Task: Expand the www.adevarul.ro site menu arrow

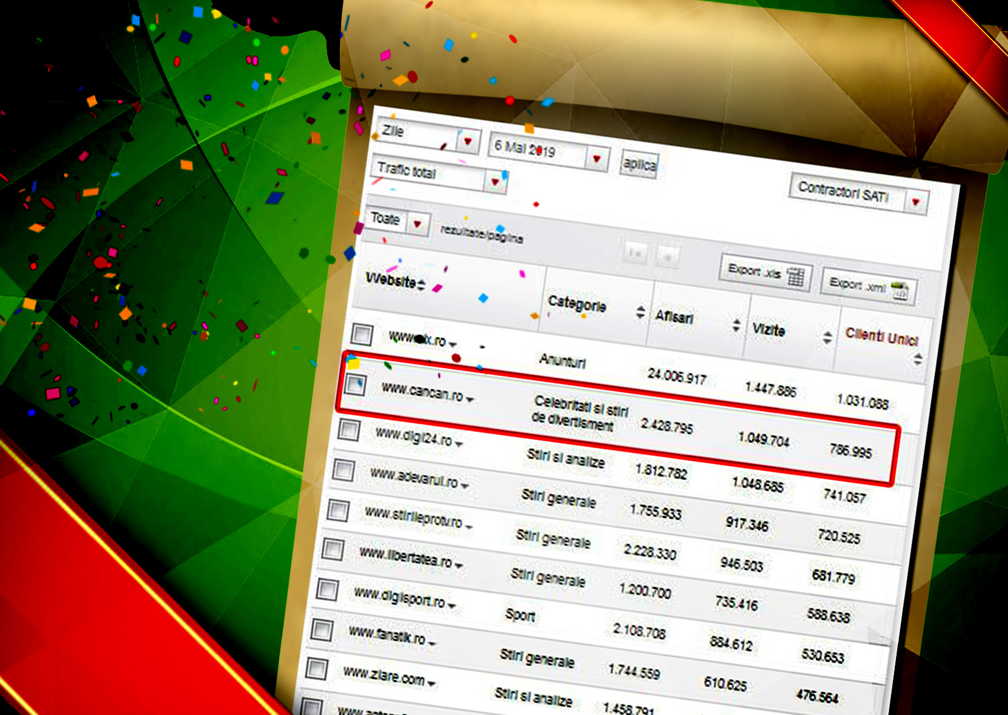Action: (465, 486)
